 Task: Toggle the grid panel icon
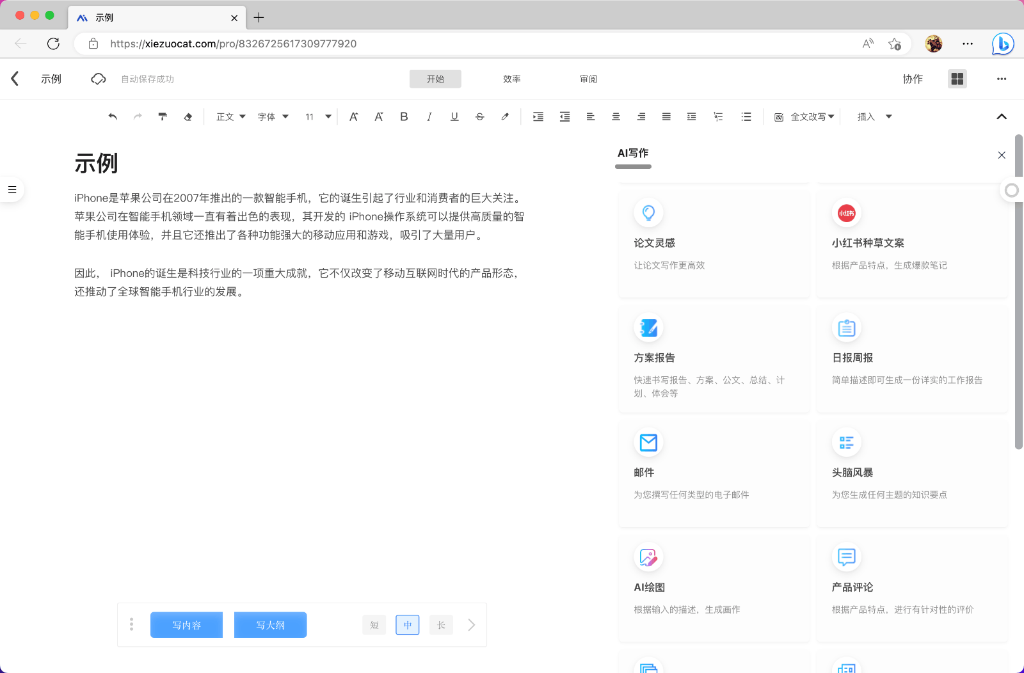pyautogui.click(x=957, y=79)
